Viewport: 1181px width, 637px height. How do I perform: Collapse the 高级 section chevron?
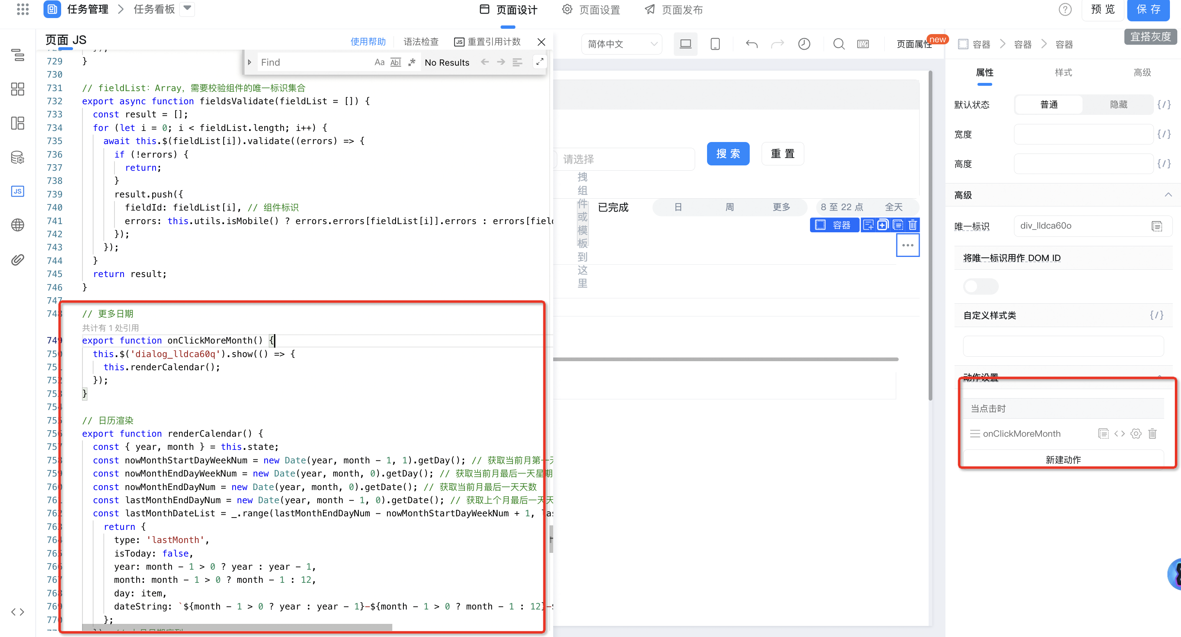click(1168, 195)
